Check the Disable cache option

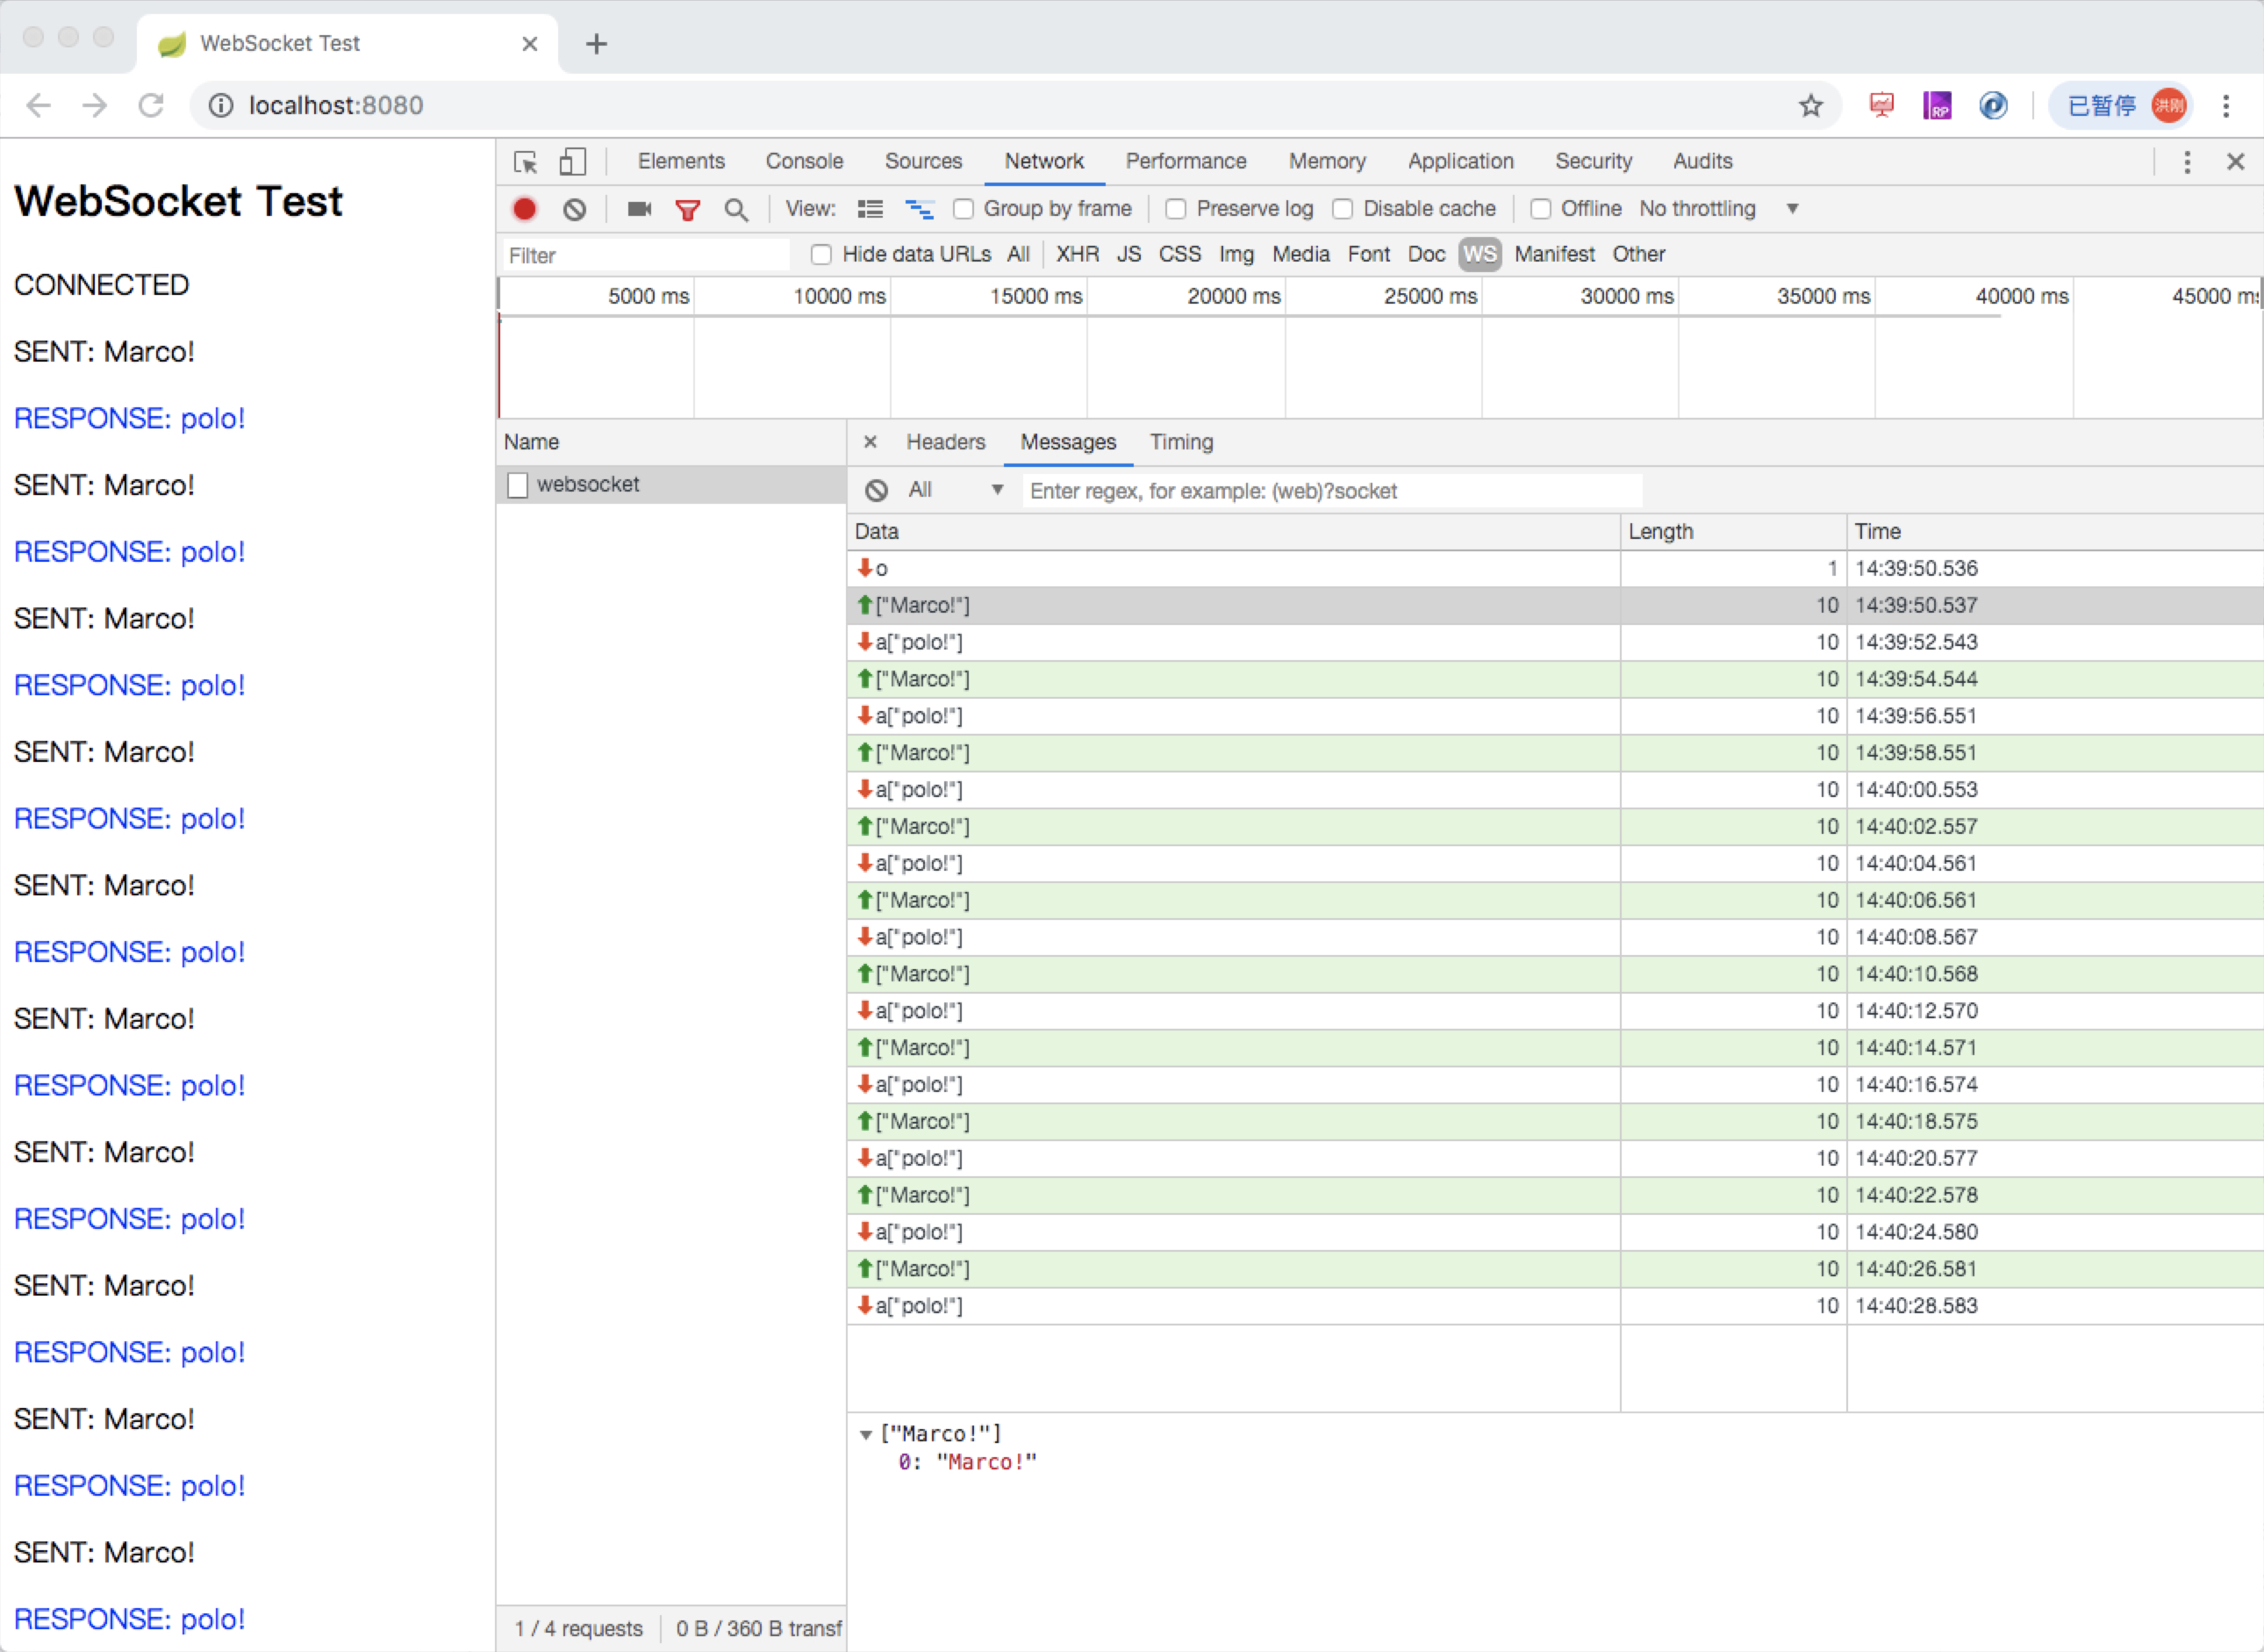click(1343, 209)
